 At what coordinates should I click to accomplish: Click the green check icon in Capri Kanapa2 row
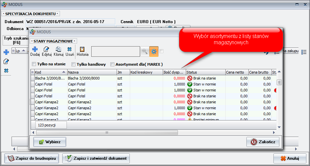point(190,108)
